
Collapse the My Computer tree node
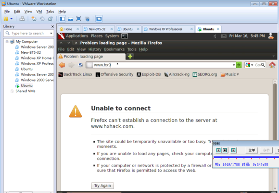[7, 42]
